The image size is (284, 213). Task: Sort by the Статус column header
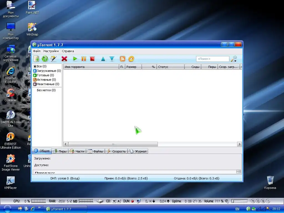pyautogui.click(x=171, y=67)
